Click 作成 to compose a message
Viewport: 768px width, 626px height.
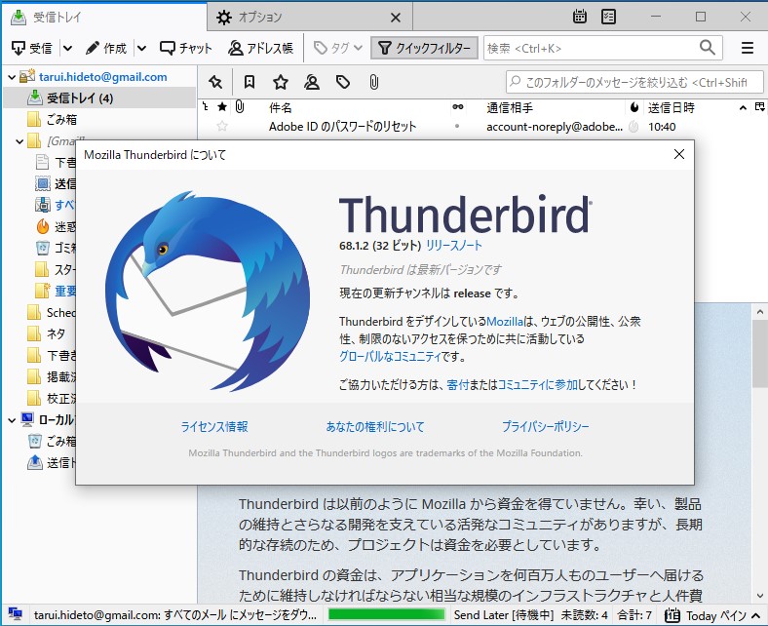pos(106,48)
